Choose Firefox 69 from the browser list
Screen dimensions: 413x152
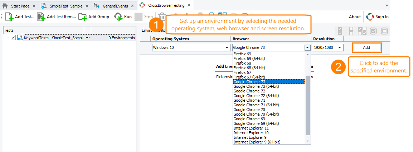pos(269,54)
